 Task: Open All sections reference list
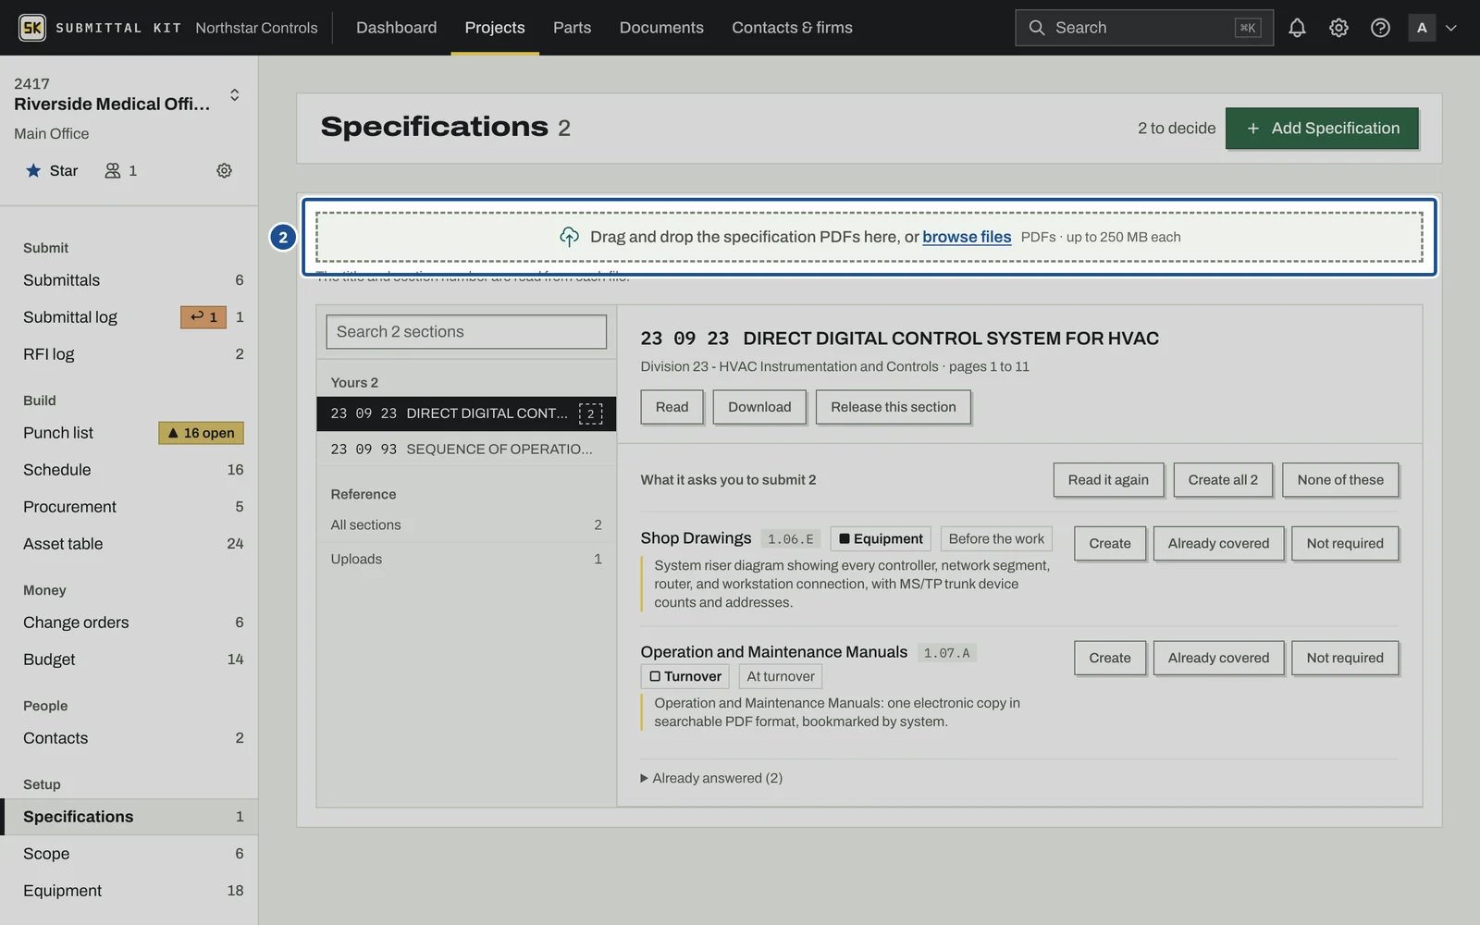point(466,524)
